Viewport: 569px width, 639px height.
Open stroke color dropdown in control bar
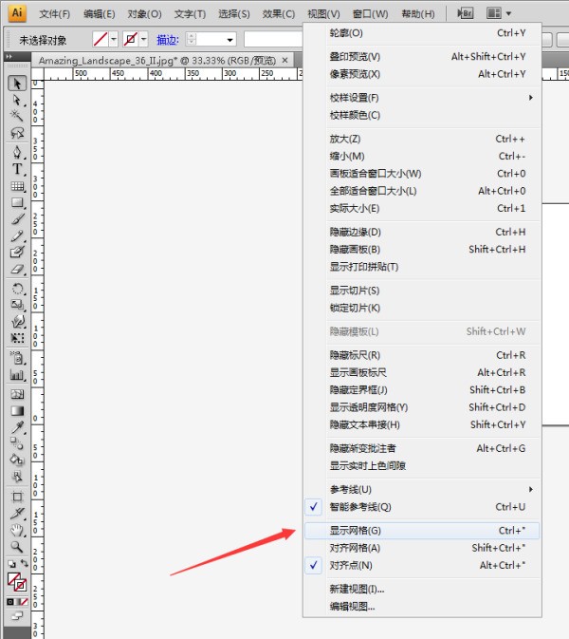[143, 40]
